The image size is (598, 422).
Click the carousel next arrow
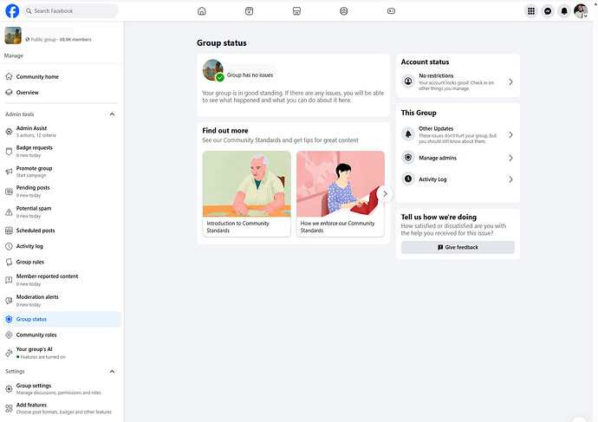tap(385, 194)
